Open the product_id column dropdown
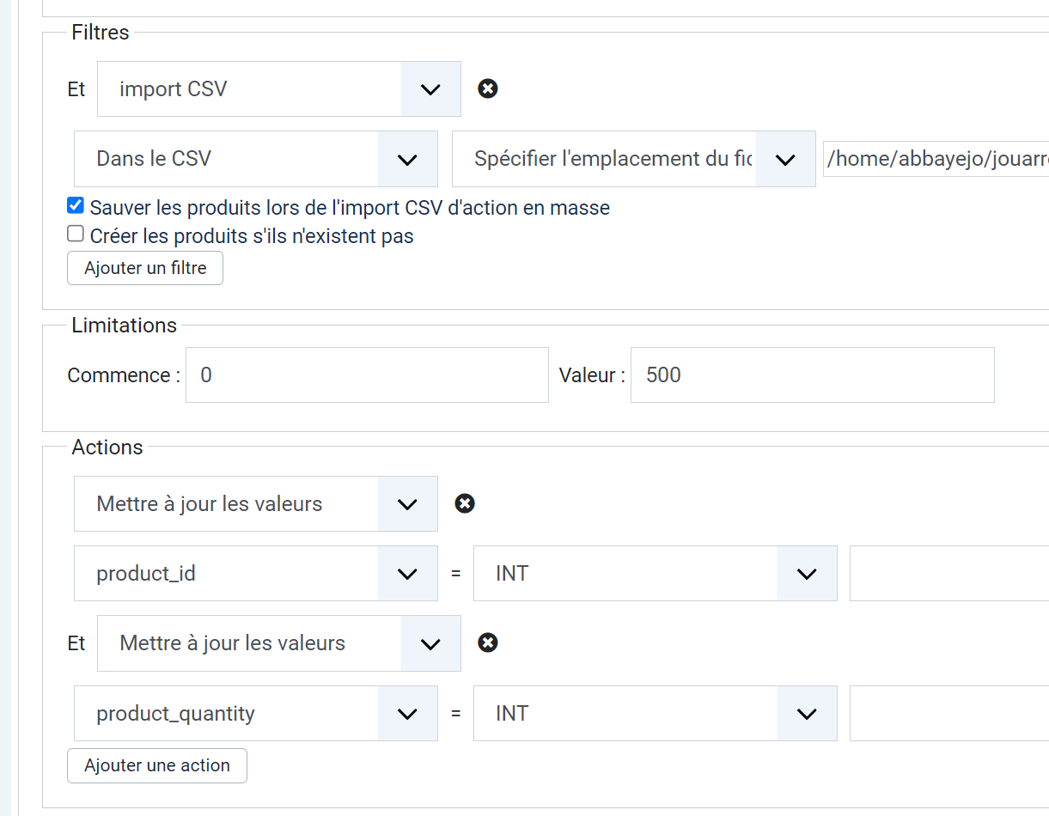The height and width of the screenshot is (816, 1049). coord(255,573)
